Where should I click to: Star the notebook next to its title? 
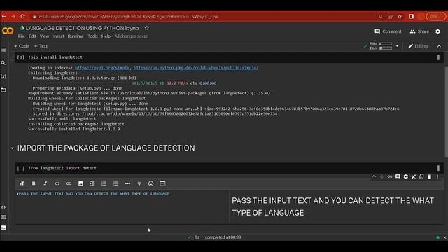(146, 28)
